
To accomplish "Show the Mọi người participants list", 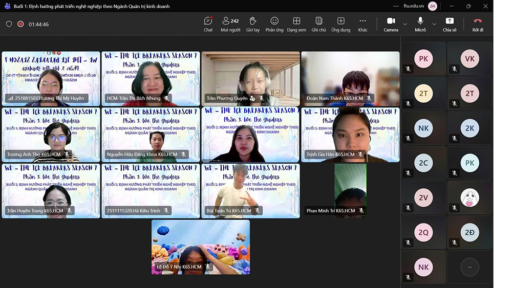I will point(230,25).
